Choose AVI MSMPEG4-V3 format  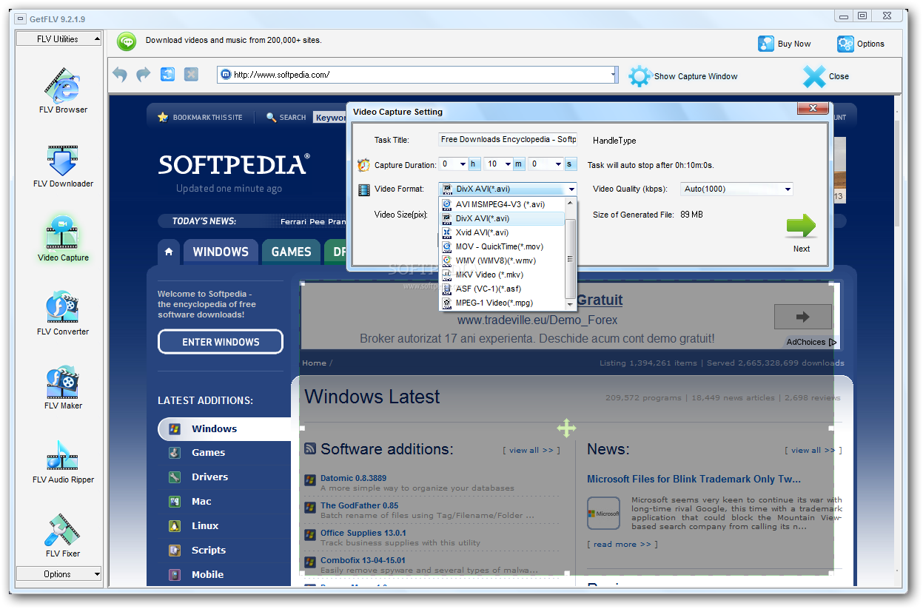click(503, 204)
